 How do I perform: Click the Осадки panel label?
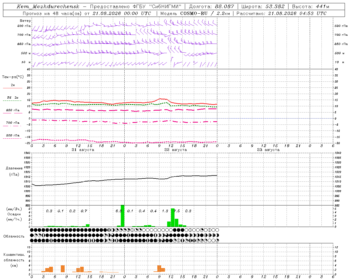(14, 214)
